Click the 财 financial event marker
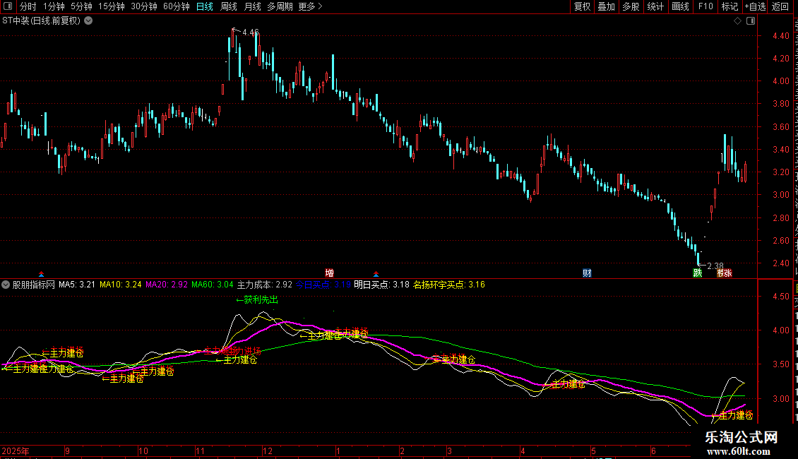This screenshot has height=459, width=798. [x=587, y=273]
